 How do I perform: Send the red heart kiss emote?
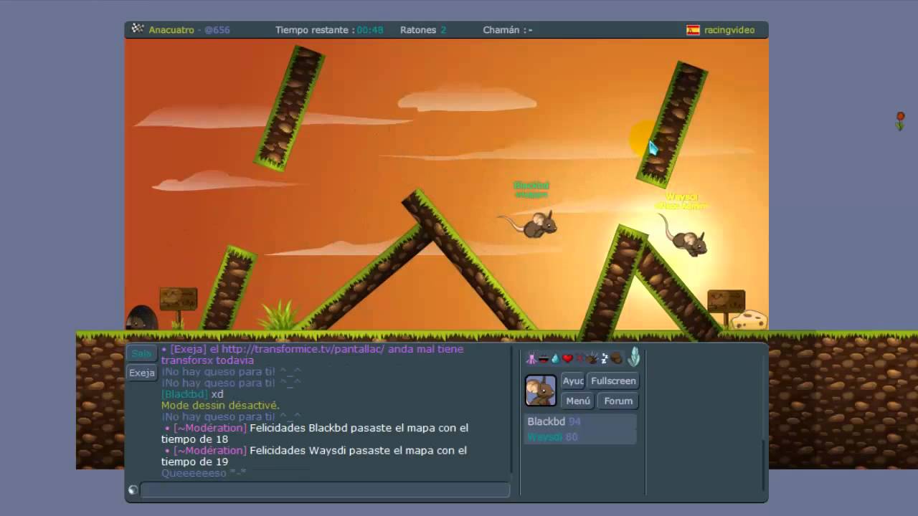(x=567, y=358)
